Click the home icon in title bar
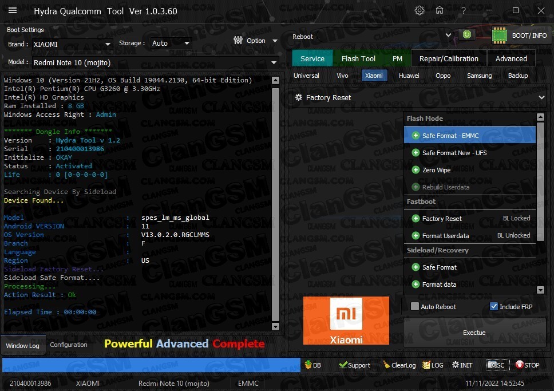Image resolution: width=554 pixels, height=391 pixels. coord(439,10)
